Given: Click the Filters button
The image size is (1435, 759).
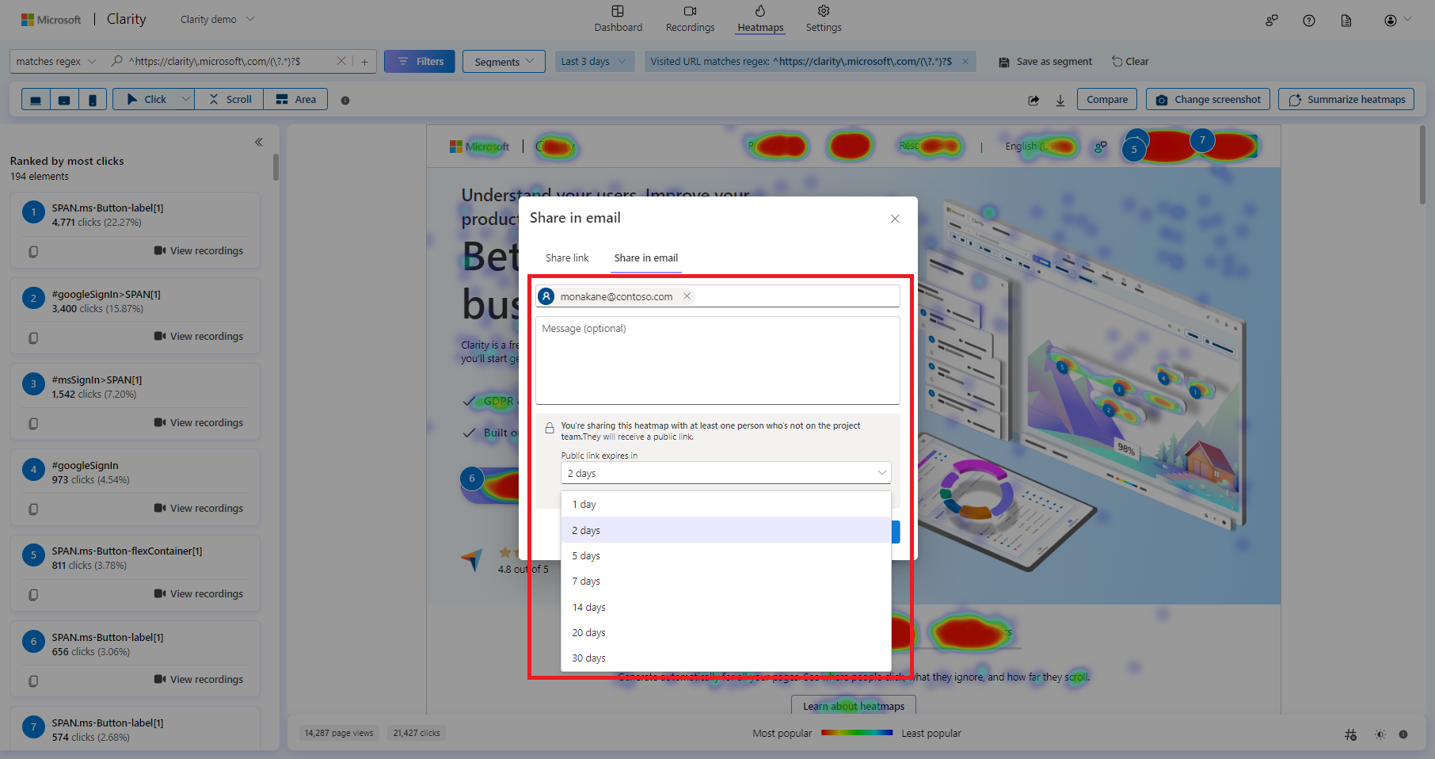Looking at the screenshot, I should [420, 61].
